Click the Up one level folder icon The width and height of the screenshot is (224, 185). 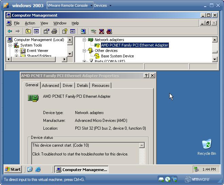tap(28, 31)
